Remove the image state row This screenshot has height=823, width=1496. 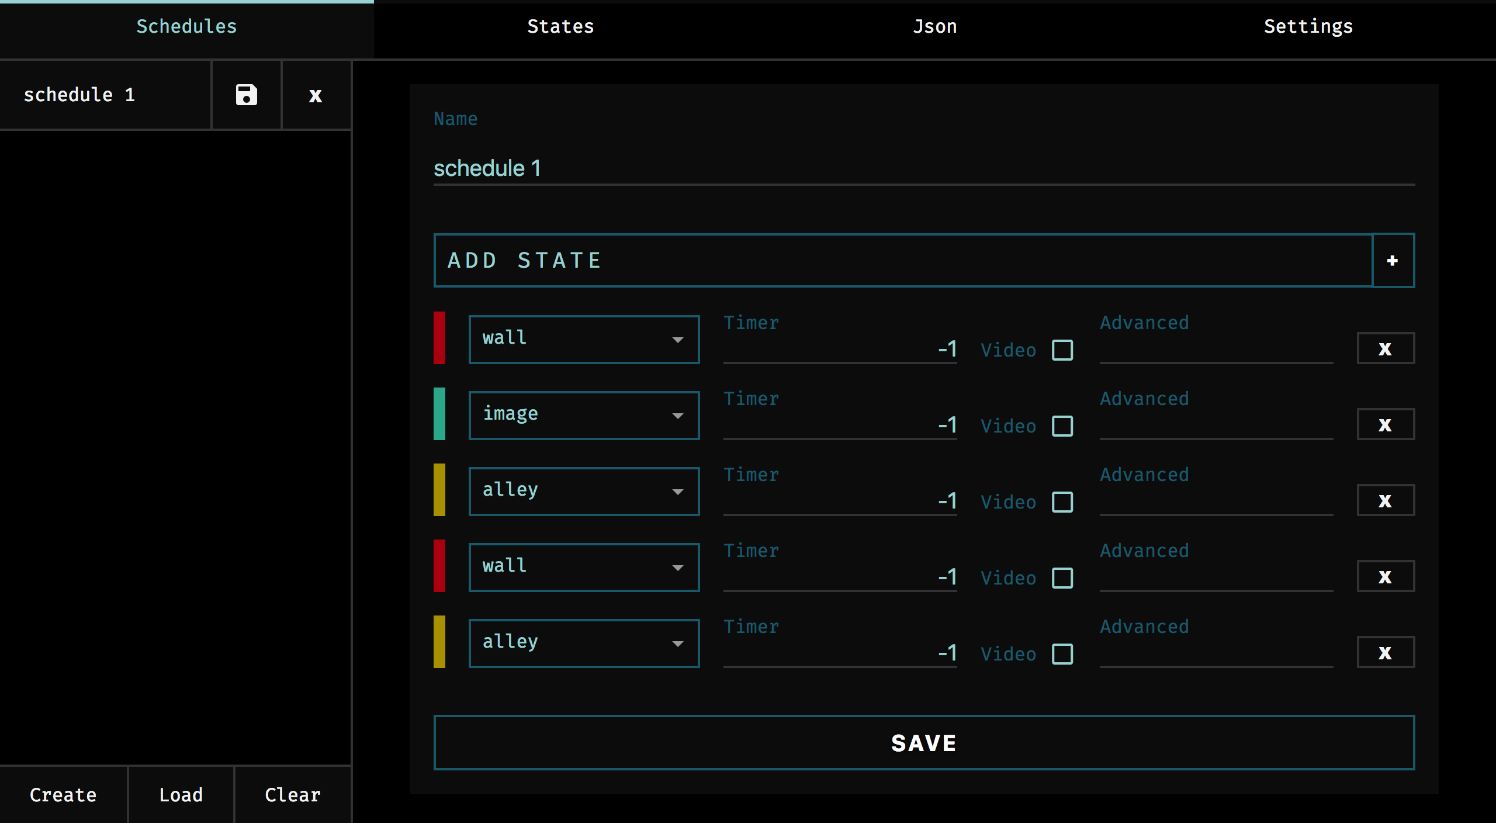pyautogui.click(x=1386, y=425)
